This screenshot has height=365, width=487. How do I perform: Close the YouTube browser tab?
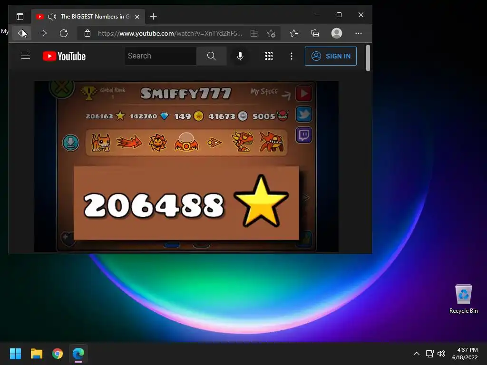(x=137, y=17)
